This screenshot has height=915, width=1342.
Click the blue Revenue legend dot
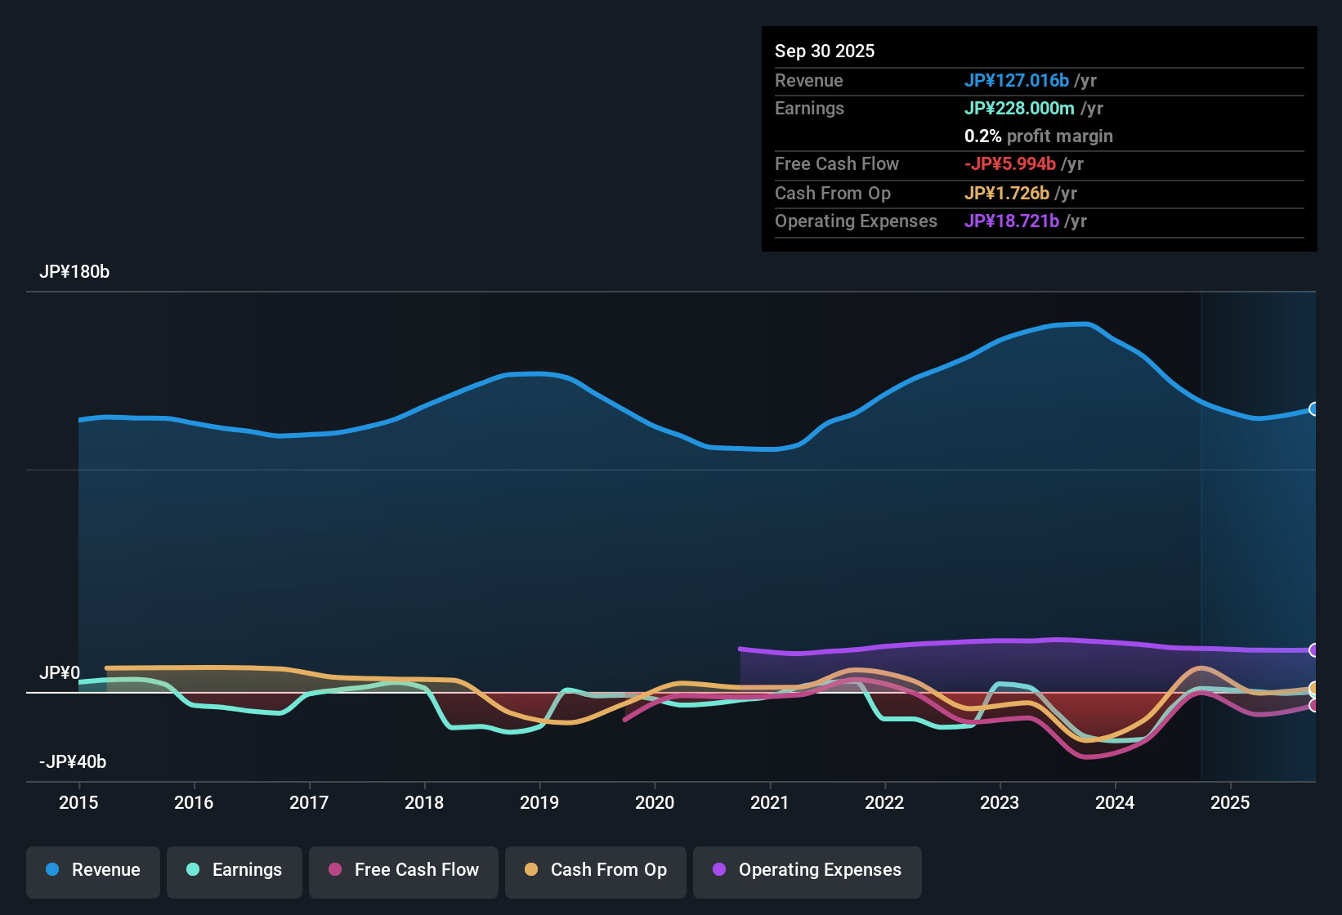[x=51, y=870]
